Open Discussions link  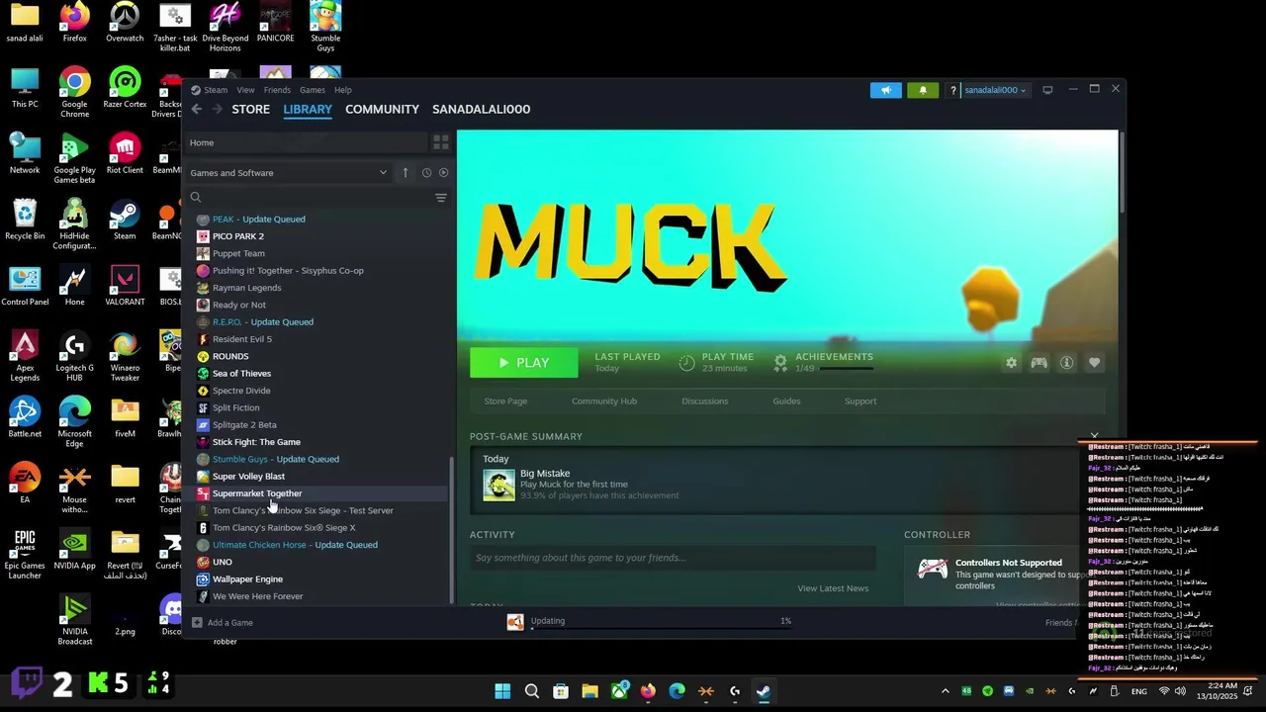point(704,400)
